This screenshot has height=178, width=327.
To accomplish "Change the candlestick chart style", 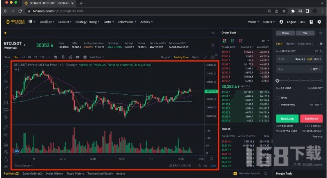I will pos(70,57).
